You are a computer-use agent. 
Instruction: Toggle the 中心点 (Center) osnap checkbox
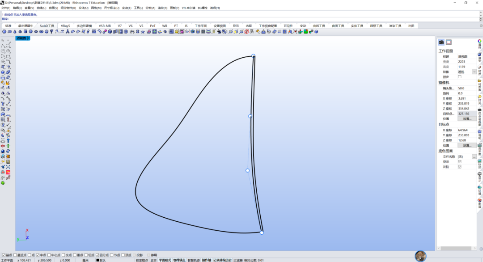coord(49,255)
